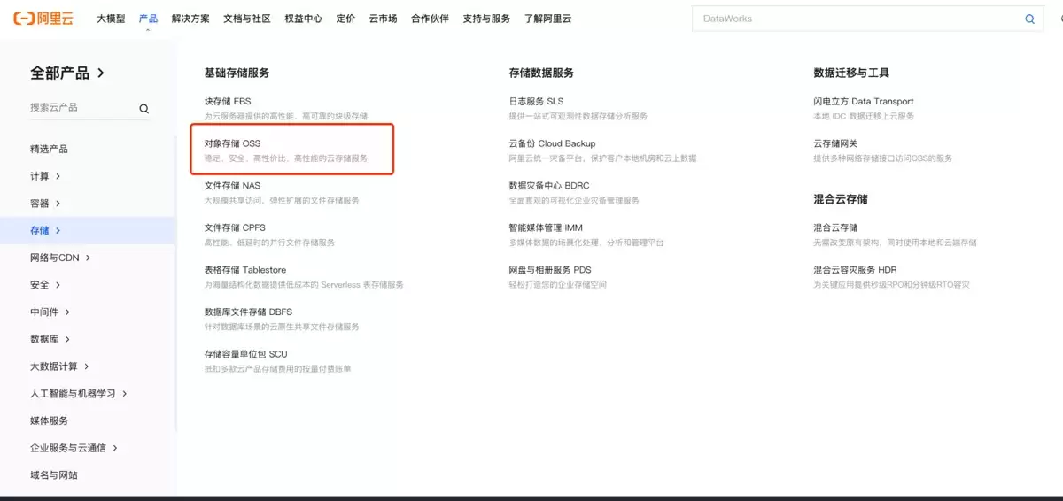The width and height of the screenshot is (1063, 501).
Task: Open 块存储 EBS product link
Action: [x=228, y=101]
